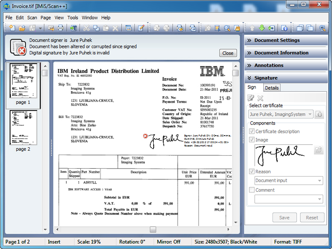Image resolution: width=332 pixels, height=249 pixels.
Task: Click the go to page number icon
Action: click(x=272, y=28)
